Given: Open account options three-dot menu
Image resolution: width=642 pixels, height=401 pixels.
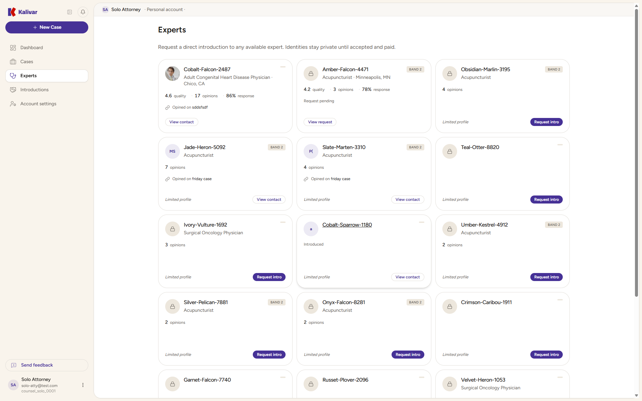Looking at the screenshot, I should 83,385.
